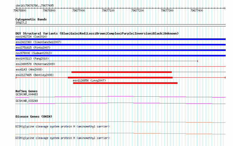
Task: Click the esv2751615 (Pinto2007) label
Action: pos(33,48)
